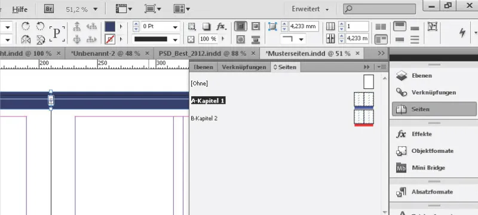Click the drop shadow icon
478x215 pixels.
(x=206, y=27)
